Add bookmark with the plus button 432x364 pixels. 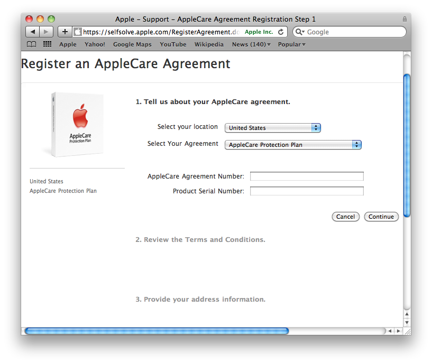[x=65, y=32]
